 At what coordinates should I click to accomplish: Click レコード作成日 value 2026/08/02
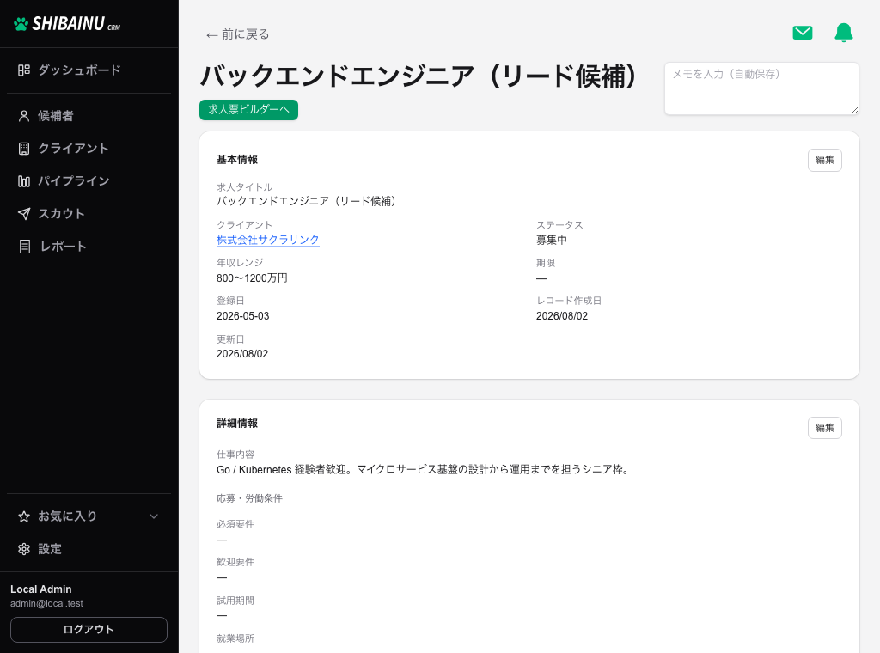pyautogui.click(x=562, y=316)
